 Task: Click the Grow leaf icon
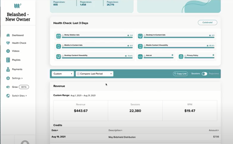[8, 87]
